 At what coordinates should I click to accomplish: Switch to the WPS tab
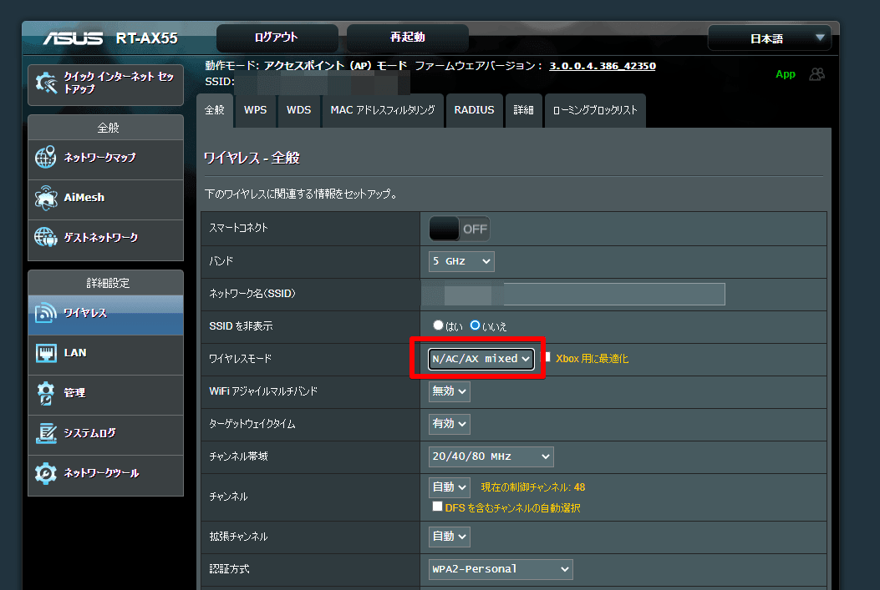[x=255, y=110]
